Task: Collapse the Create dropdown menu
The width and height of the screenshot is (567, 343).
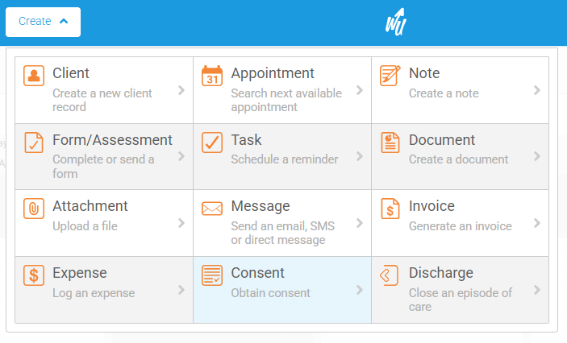Action: (x=43, y=22)
